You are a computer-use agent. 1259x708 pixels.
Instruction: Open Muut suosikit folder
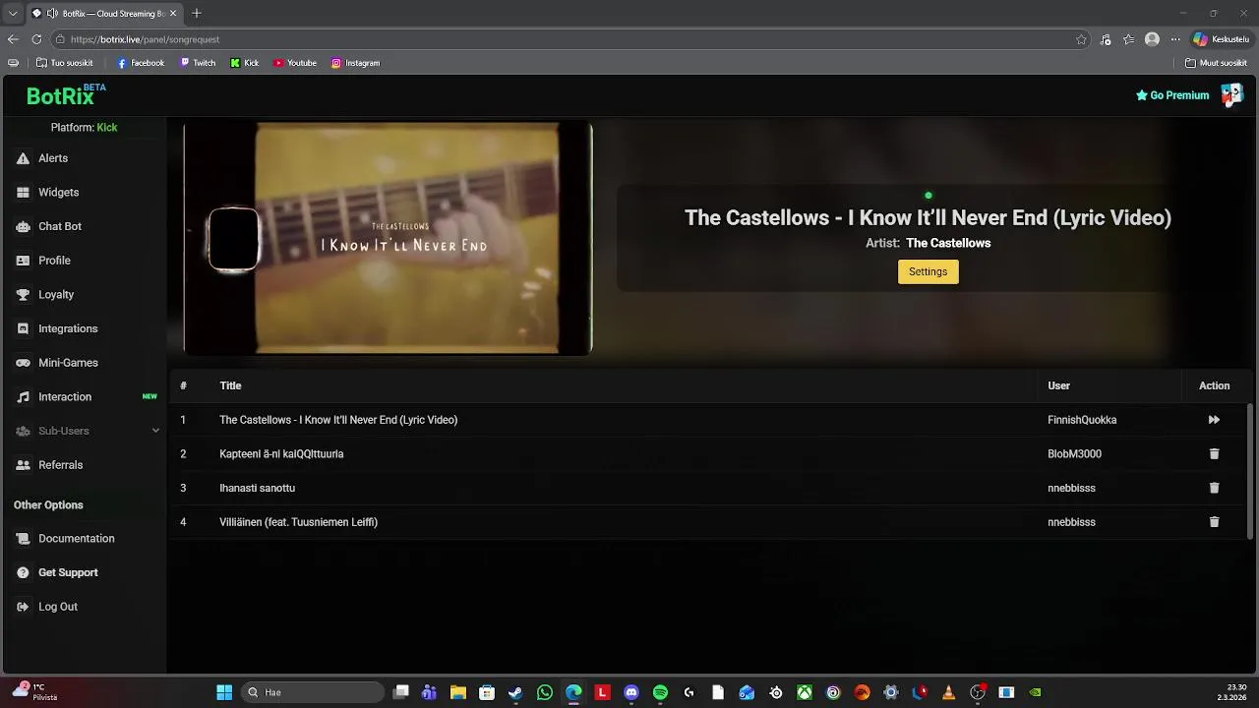(x=1216, y=63)
